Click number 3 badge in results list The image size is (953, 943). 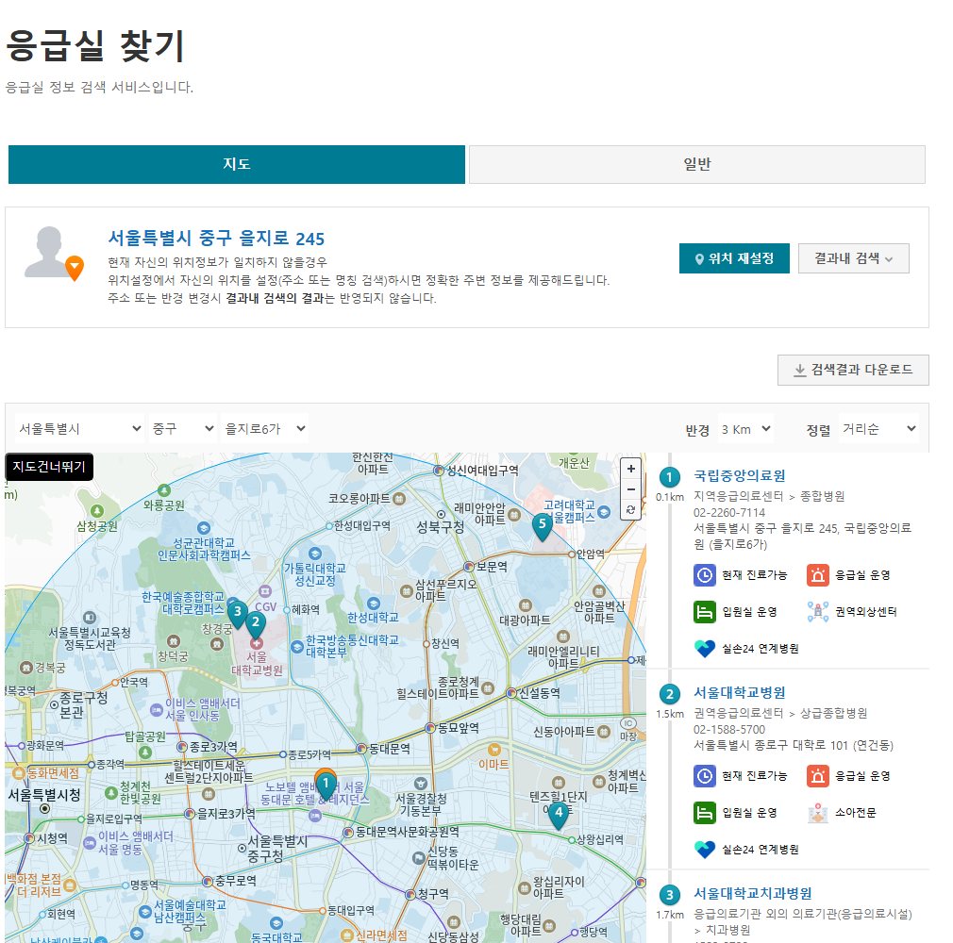click(670, 895)
